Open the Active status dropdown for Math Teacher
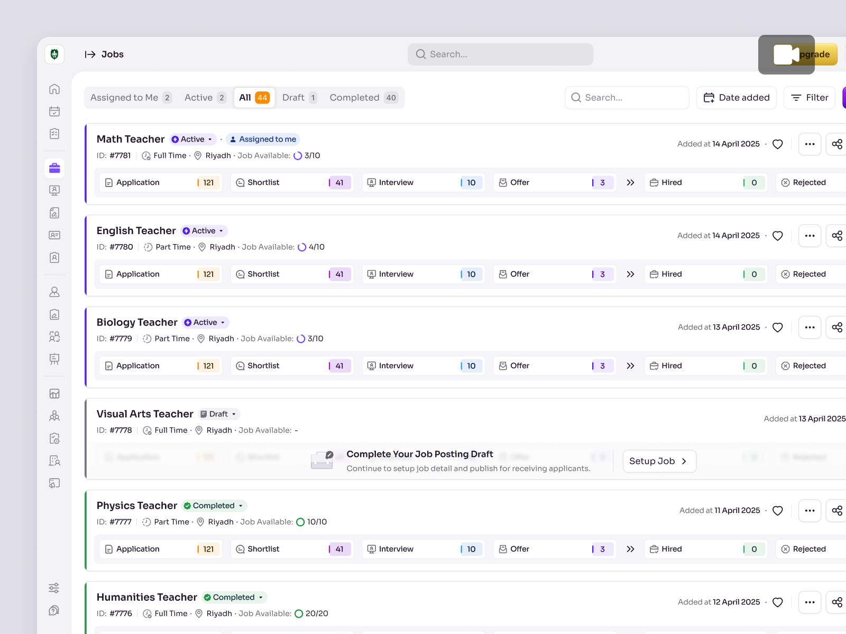The height and width of the screenshot is (634, 846). click(x=192, y=139)
